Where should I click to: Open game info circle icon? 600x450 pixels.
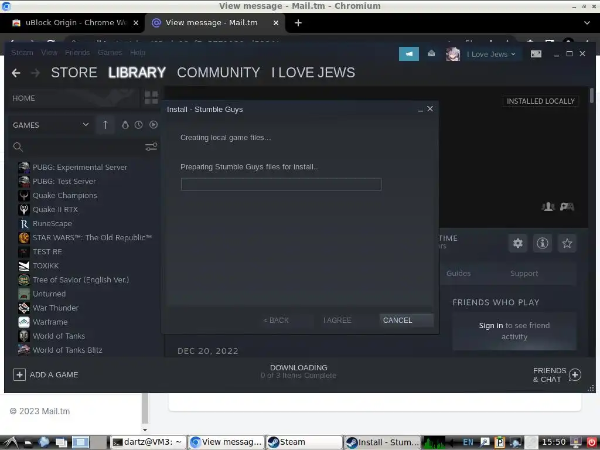pyautogui.click(x=542, y=243)
